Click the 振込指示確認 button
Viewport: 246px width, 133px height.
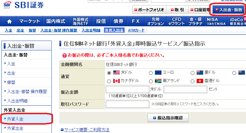tap(168, 118)
